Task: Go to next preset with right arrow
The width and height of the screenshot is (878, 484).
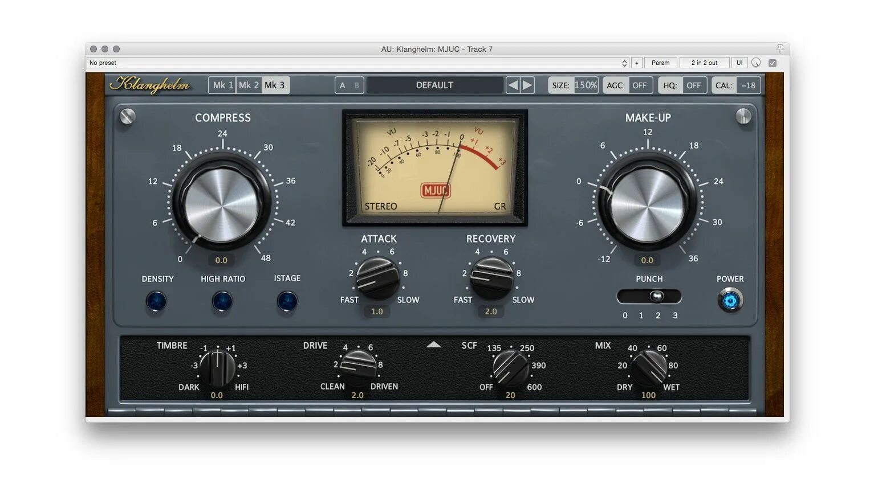Action: coord(527,85)
